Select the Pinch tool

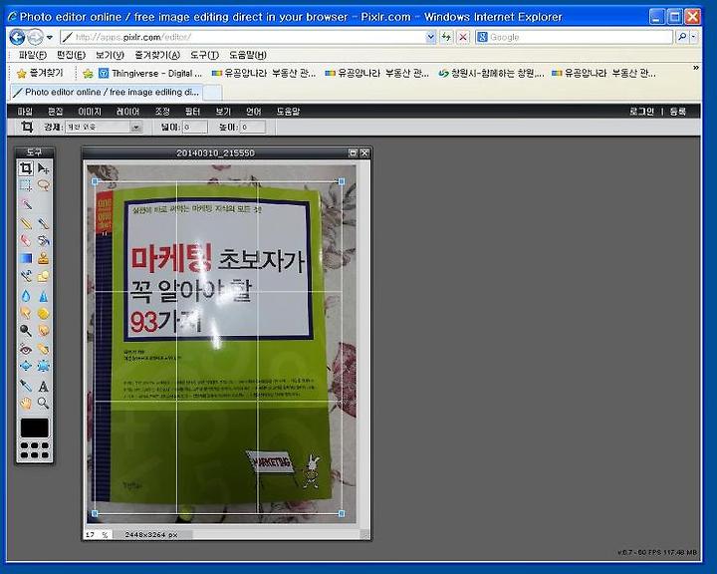(x=44, y=366)
